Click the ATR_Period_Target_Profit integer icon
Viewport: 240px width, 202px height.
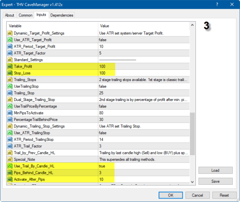10,46
